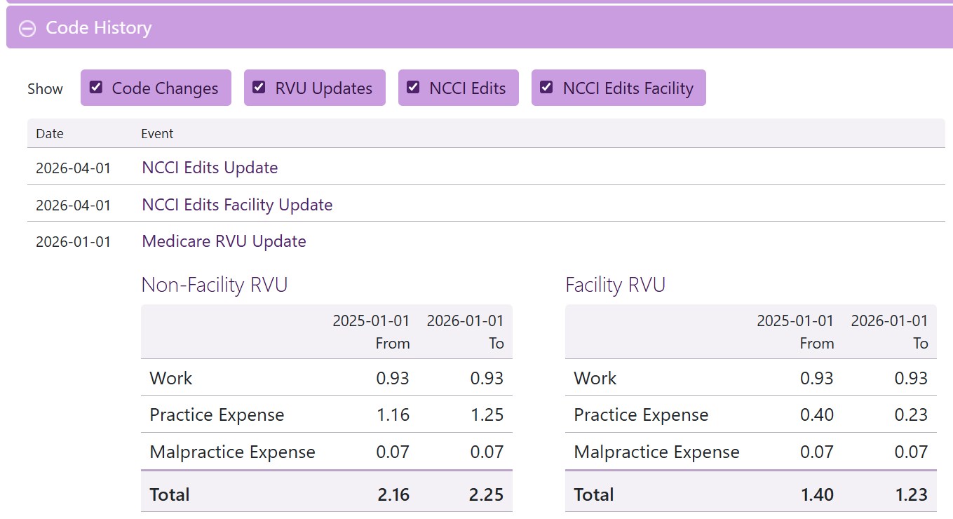Click the Facility RVU heading
953x519 pixels.
pos(615,285)
